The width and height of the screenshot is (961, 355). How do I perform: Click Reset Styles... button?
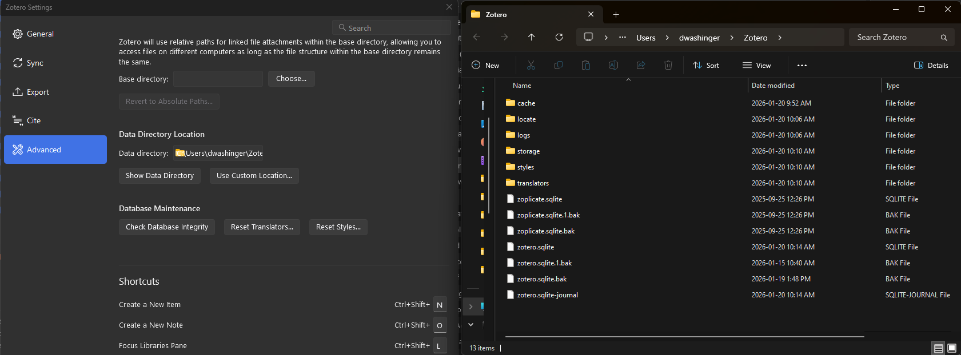pyautogui.click(x=338, y=227)
